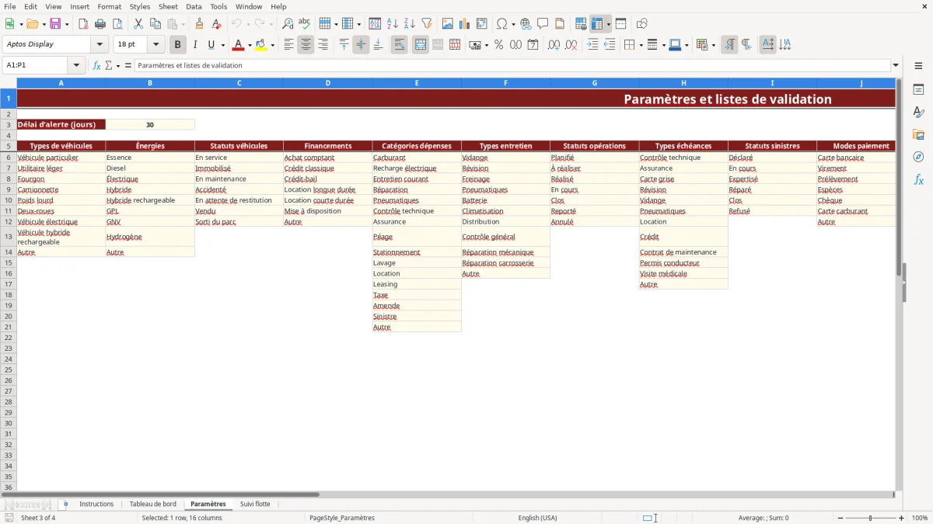
Task: Insert a comment
Action: (x=543, y=24)
